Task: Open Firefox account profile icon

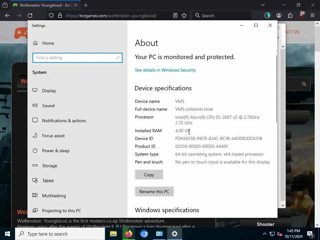Action: pyautogui.click(x=279, y=16)
